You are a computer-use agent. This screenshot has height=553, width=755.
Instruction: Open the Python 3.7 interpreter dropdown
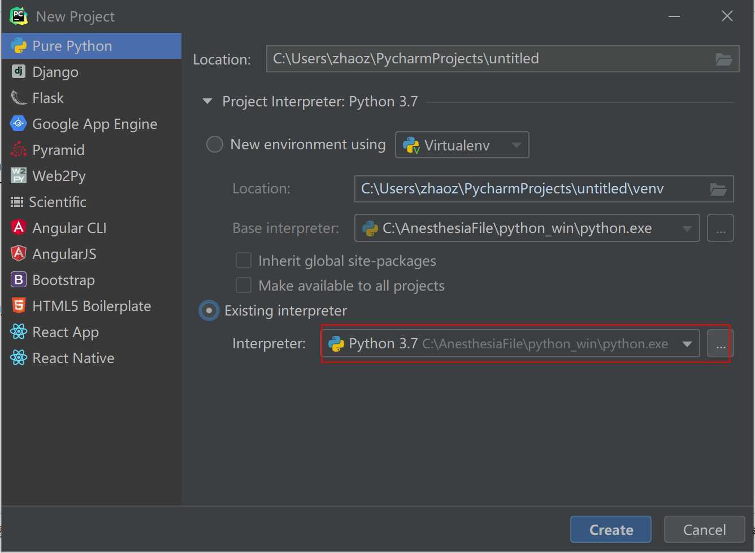(687, 344)
